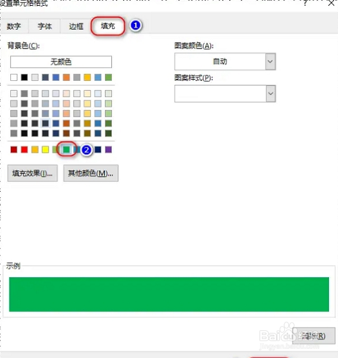Open the 填充效果 dialog button

click(32, 173)
